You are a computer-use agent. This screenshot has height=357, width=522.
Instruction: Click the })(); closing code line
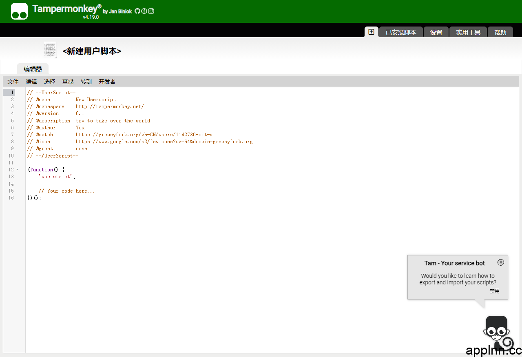34,198
